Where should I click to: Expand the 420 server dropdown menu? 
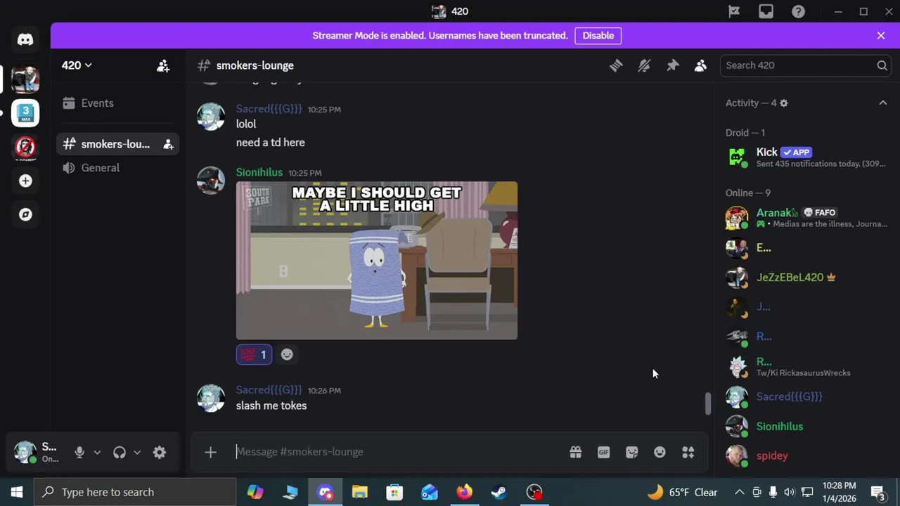point(77,65)
